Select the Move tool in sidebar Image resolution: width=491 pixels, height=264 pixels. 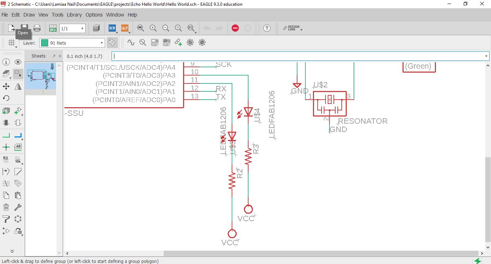[6, 86]
